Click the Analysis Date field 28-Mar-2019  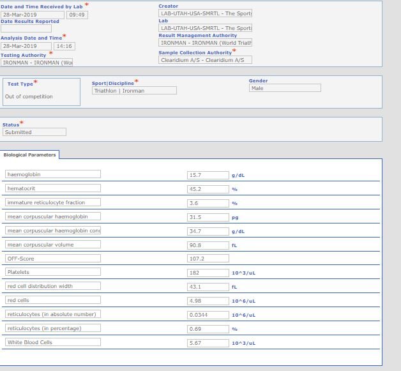(26, 46)
